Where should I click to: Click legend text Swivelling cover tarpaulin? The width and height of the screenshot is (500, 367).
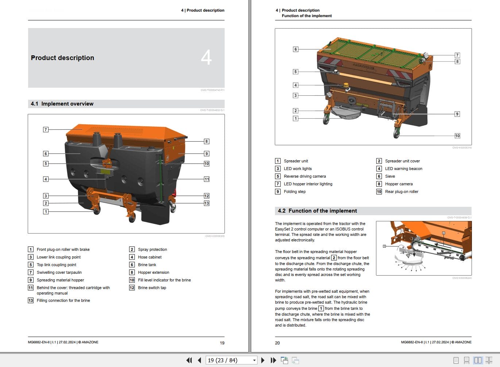coord(59,272)
